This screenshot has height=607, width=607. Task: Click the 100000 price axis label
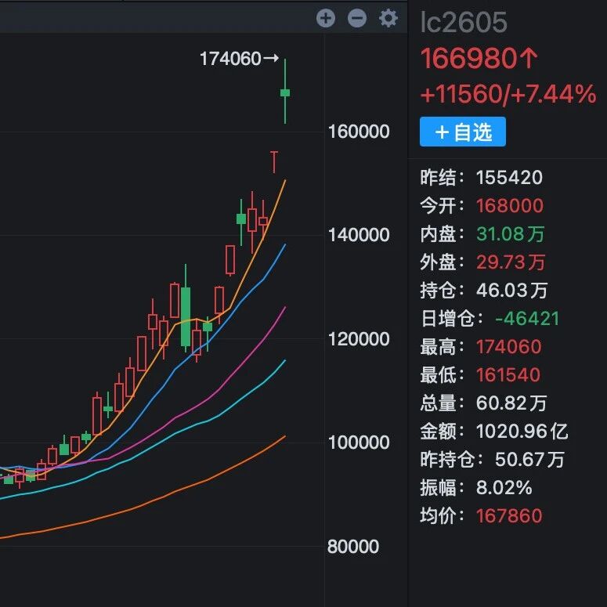358,443
